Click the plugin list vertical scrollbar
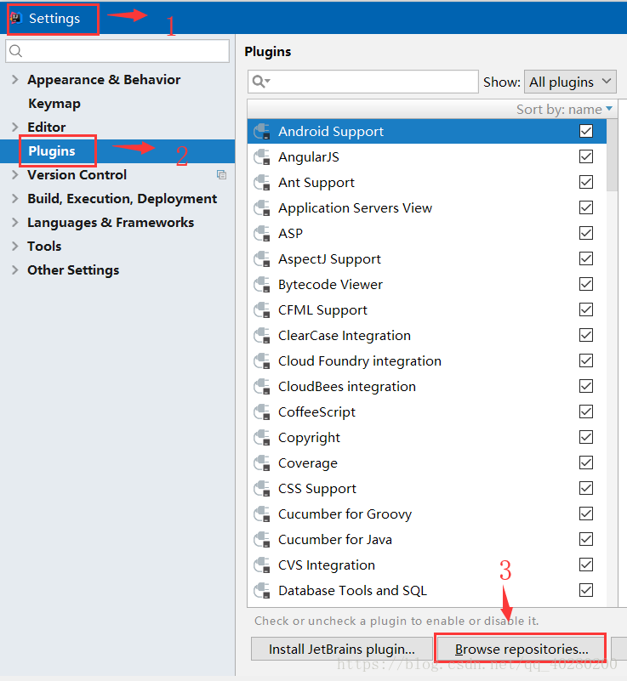627x681 pixels. tap(612, 155)
